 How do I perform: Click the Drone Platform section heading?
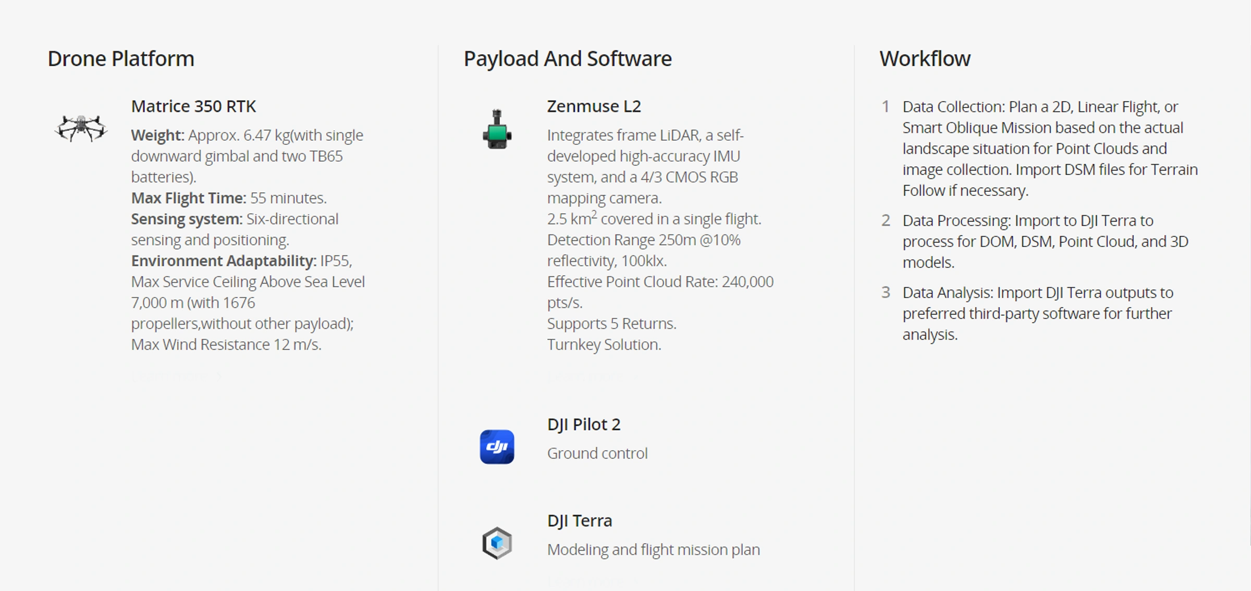(121, 59)
